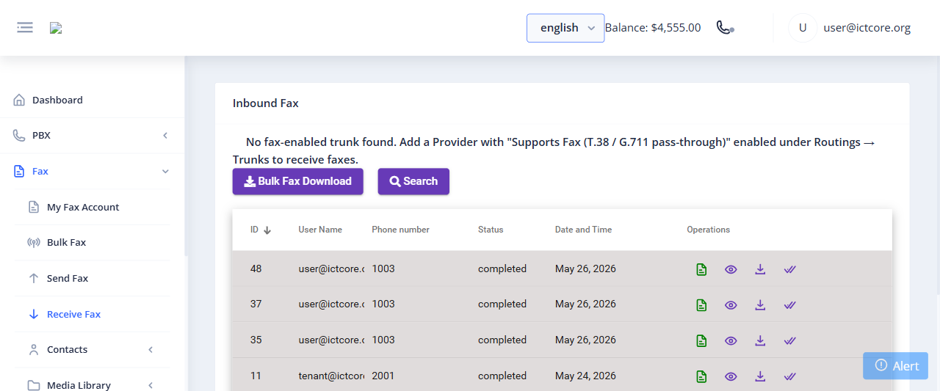This screenshot has width=940, height=391.
Task: Click the logo image in header
Action: [x=56, y=28]
